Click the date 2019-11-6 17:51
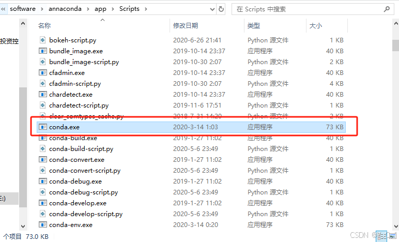 [197, 105]
